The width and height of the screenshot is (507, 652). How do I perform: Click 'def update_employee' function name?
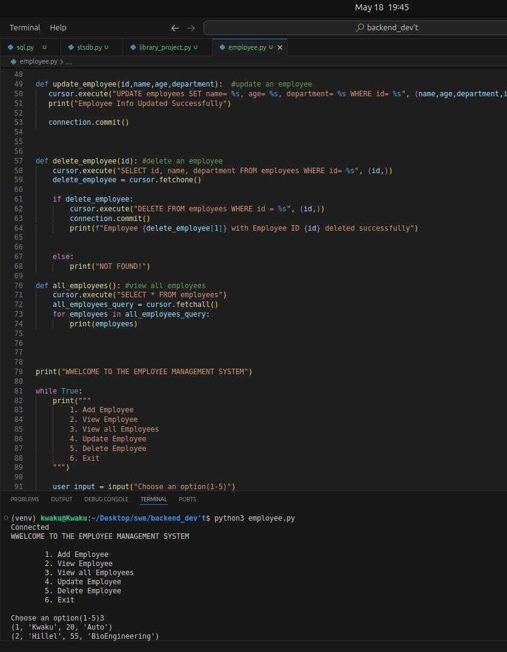(x=84, y=84)
